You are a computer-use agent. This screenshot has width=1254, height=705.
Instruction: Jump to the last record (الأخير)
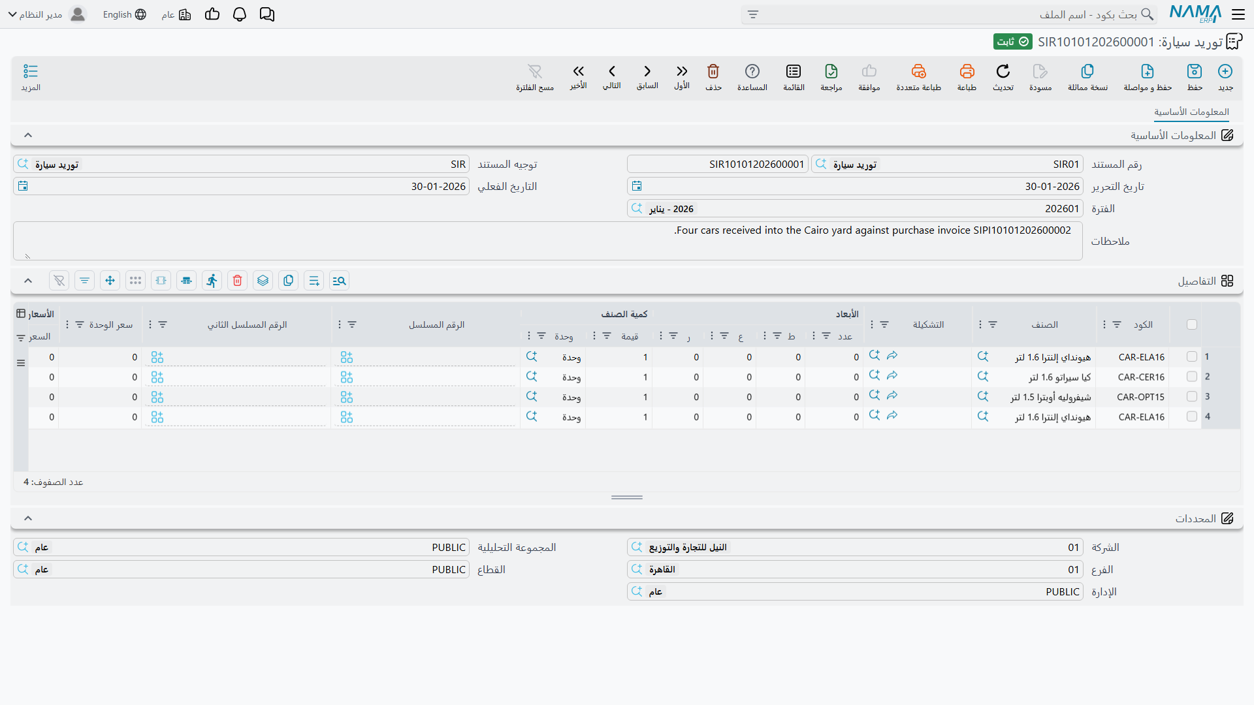click(x=579, y=71)
